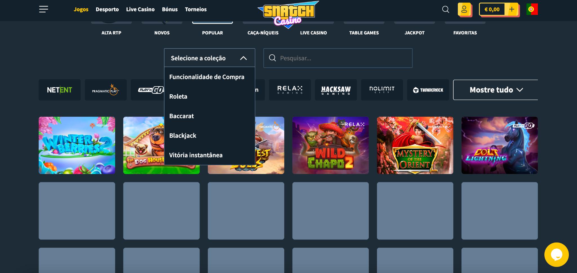Switch to ALTA RTP category
Screen dimensions: 577x273
(x=111, y=33)
